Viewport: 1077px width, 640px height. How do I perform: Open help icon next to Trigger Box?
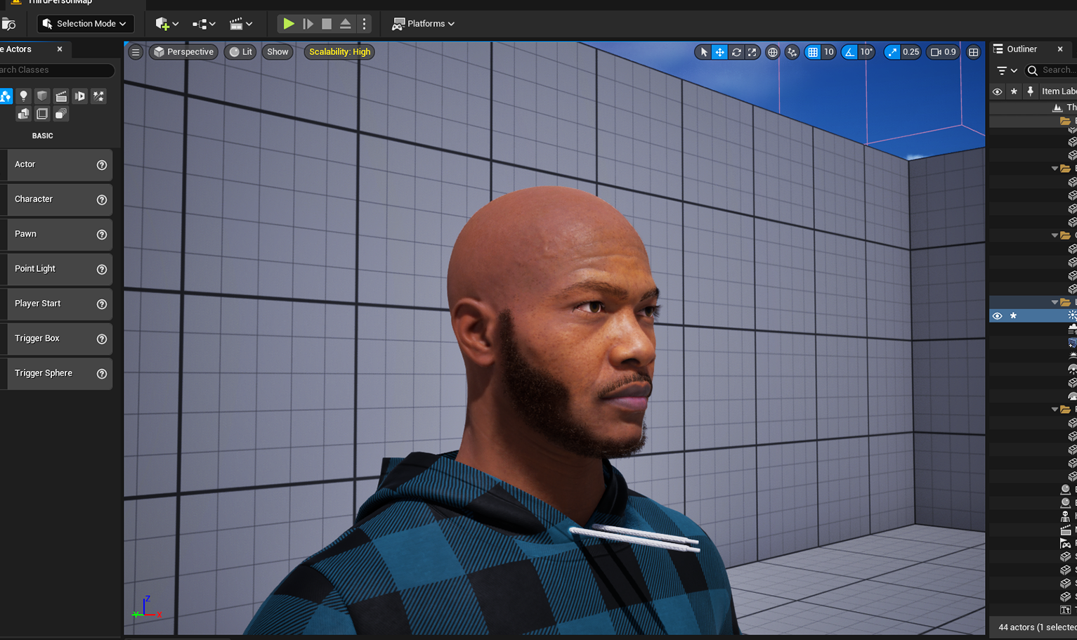point(102,339)
